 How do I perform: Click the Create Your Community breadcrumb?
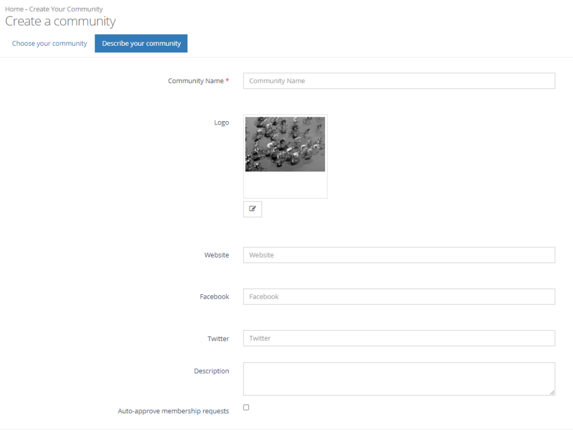66,9
